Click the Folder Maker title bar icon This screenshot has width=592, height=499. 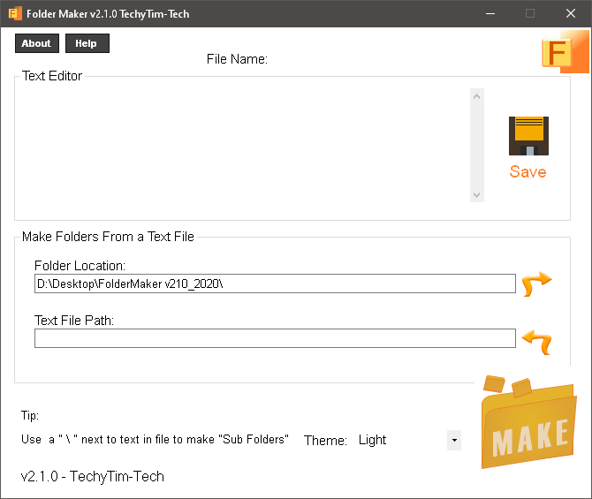15,13
